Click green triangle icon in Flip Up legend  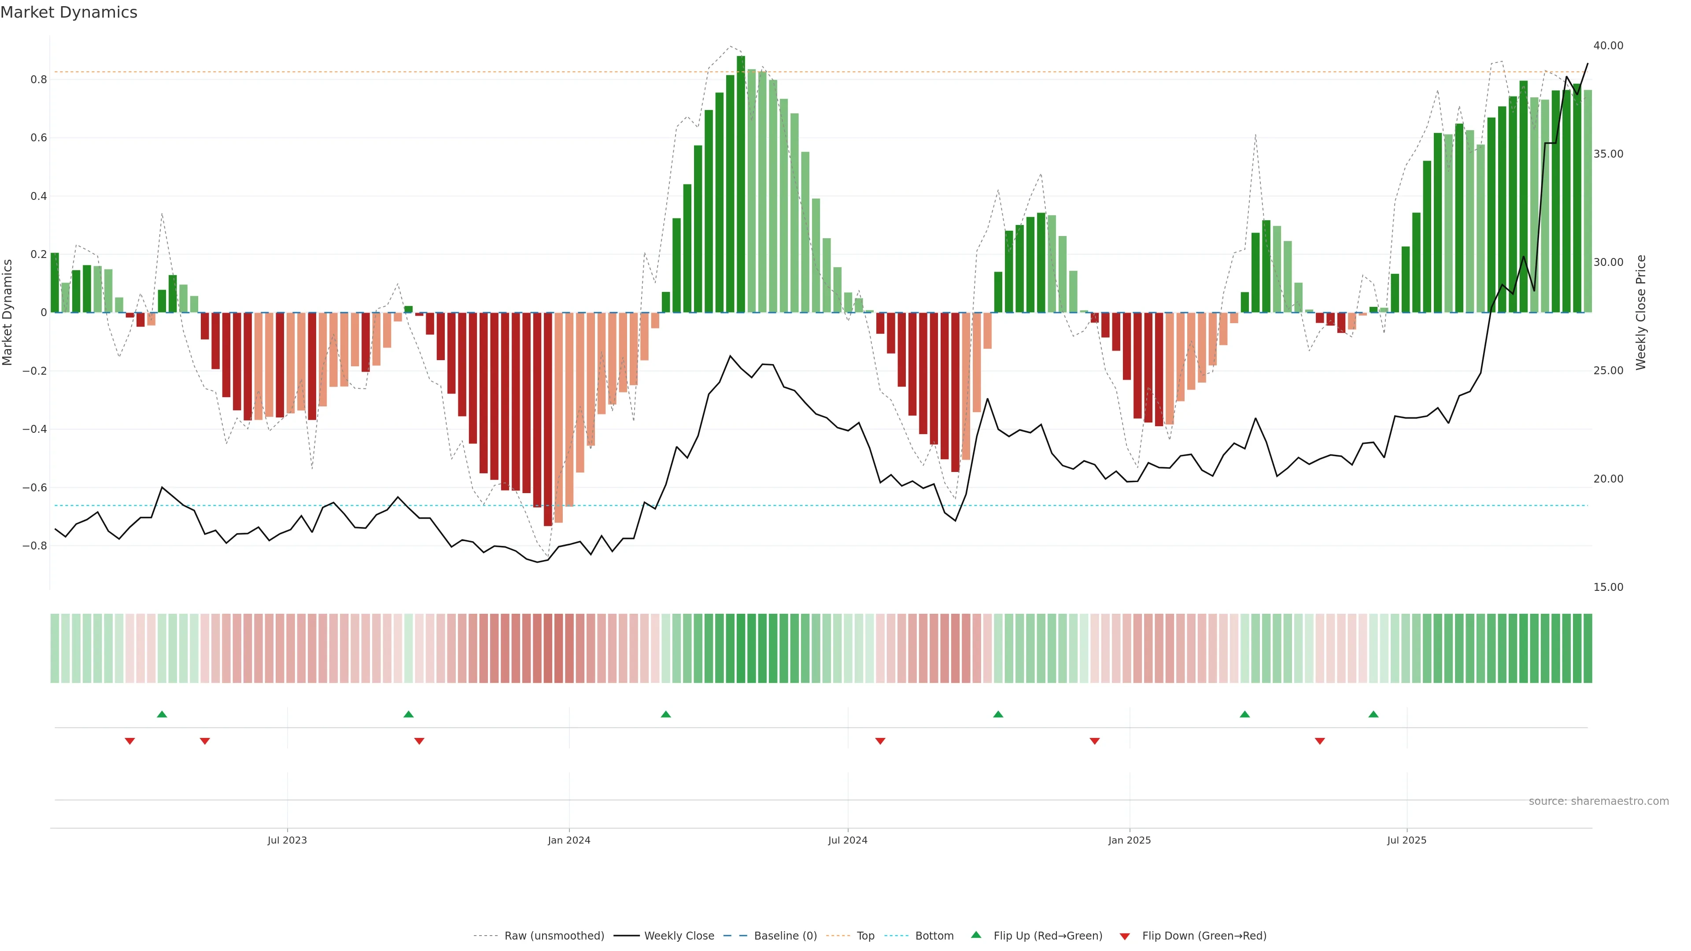[976, 935]
